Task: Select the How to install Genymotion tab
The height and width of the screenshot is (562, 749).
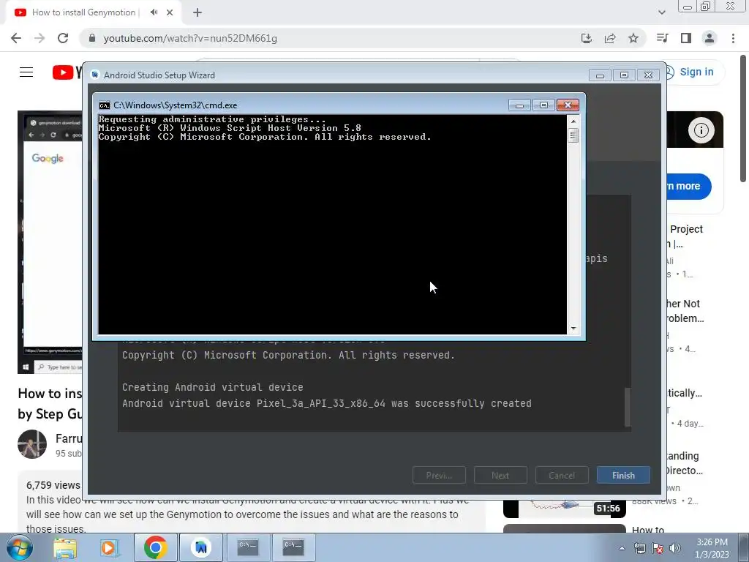Action: (x=85, y=12)
